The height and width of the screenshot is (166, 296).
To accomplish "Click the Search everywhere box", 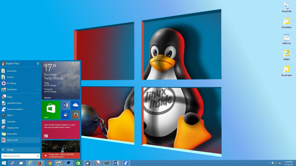I will pos(19,156).
